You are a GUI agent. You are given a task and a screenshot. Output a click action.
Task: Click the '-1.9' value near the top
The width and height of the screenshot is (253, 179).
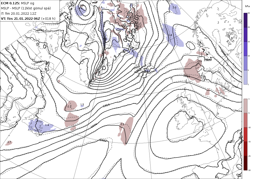coord(100,7)
